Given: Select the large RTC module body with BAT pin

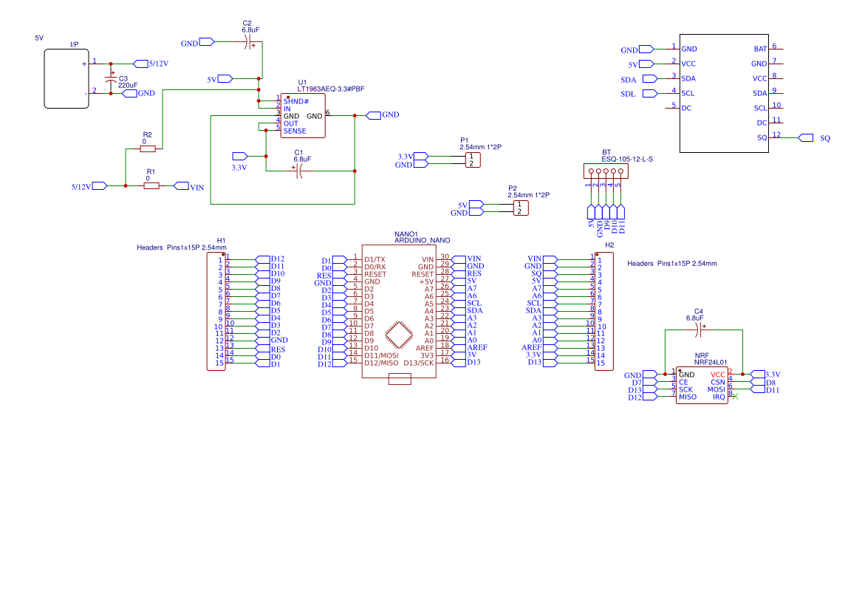Looking at the screenshot, I should 724,93.
